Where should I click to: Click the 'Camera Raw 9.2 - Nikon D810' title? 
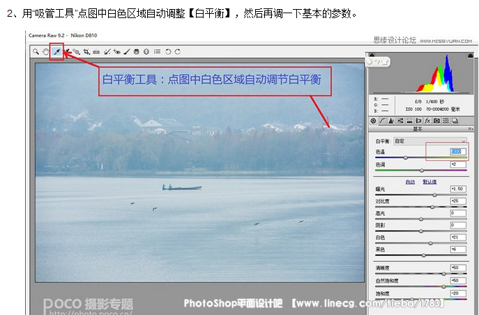coord(63,36)
